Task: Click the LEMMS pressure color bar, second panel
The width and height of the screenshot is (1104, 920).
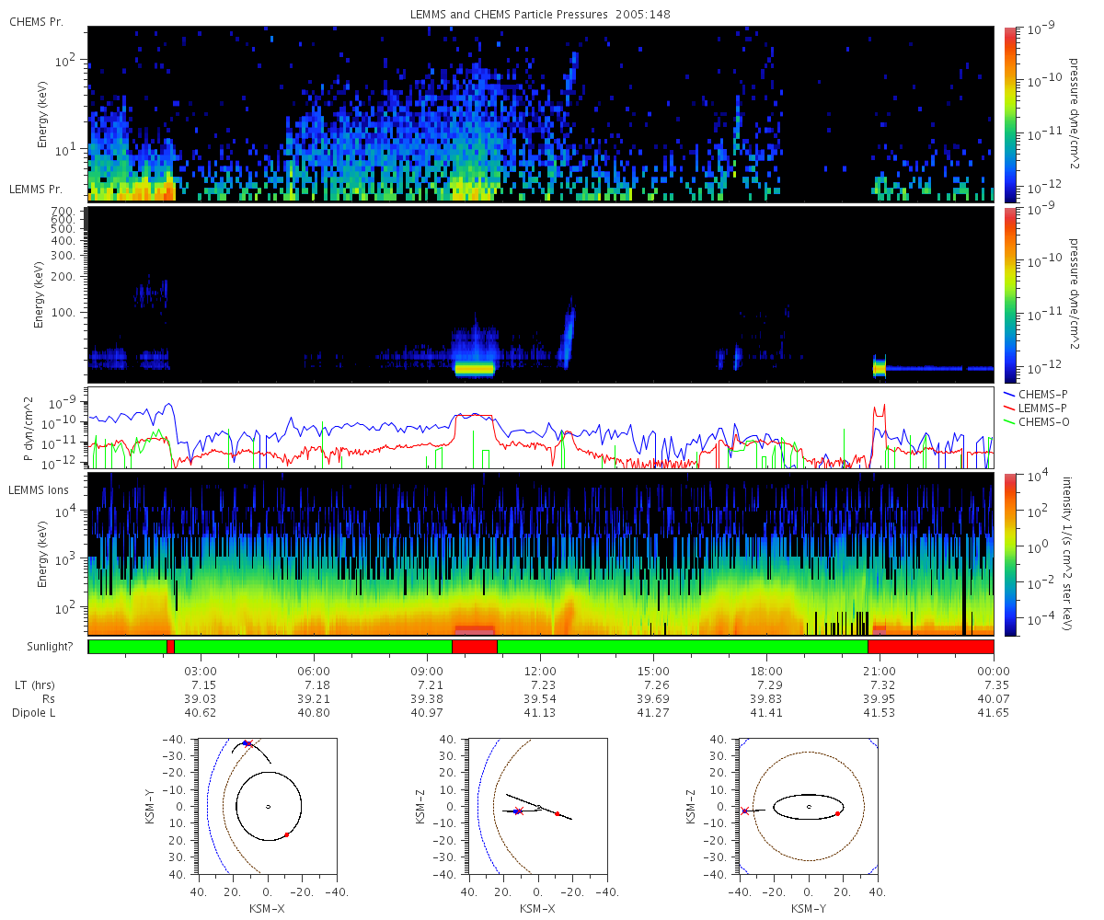Action: point(1010,294)
